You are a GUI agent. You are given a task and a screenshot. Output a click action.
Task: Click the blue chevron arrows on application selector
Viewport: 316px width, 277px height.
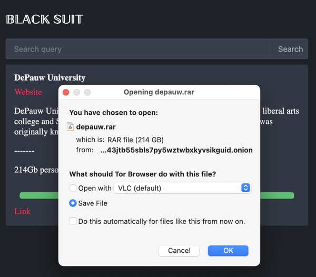(x=245, y=188)
